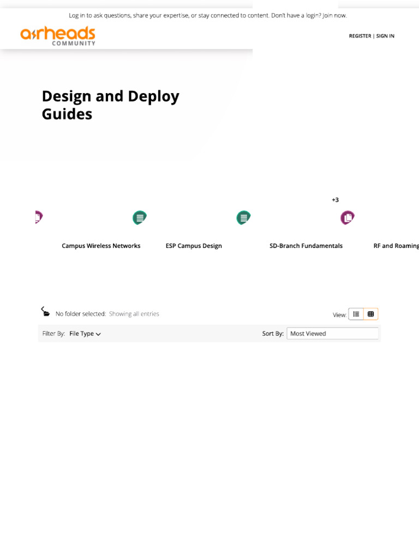Open ESP Campus Design guide
Viewport: 419px width, 558px height.
pyautogui.click(x=194, y=246)
